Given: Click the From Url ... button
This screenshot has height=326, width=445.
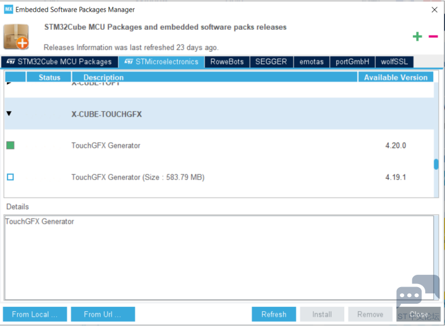Looking at the screenshot, I should point(103,314).
